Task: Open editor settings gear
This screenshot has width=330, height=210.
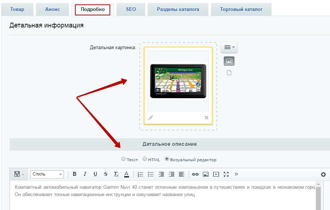Action: coord(323,174)
